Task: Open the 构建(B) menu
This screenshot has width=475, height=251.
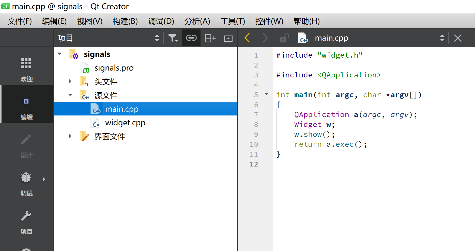Action: pos(125,21)
